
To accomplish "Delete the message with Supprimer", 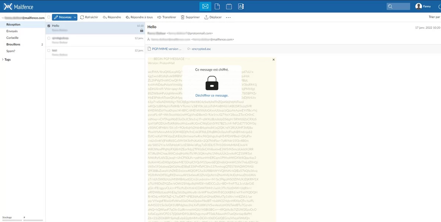I will point(190,17).
